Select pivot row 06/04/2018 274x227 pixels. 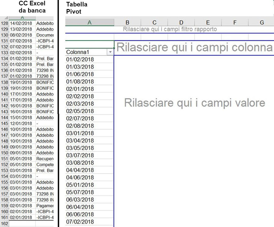[x=90, y=207]
